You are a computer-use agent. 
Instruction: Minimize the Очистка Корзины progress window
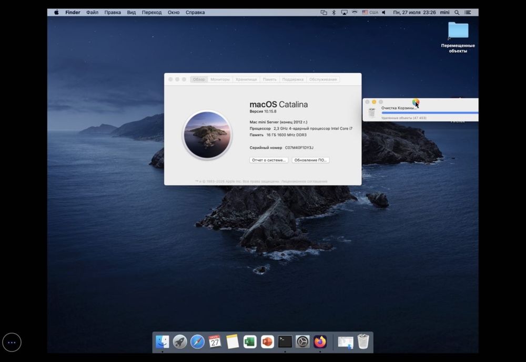tap(374, 102)
